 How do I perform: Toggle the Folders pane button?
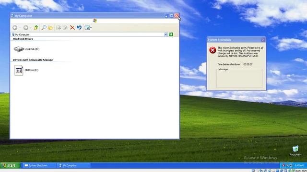point(50,28)
